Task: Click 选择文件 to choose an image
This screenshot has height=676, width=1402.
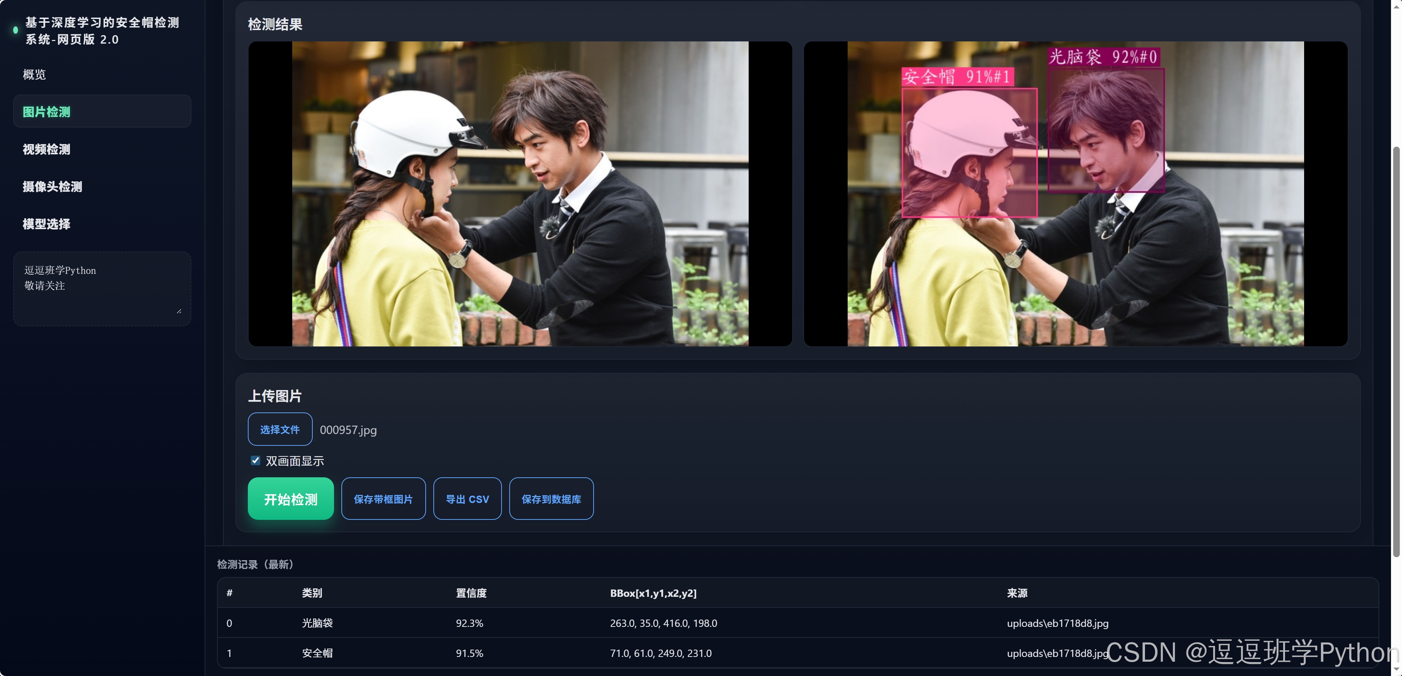Action: (x=280, y=429)
